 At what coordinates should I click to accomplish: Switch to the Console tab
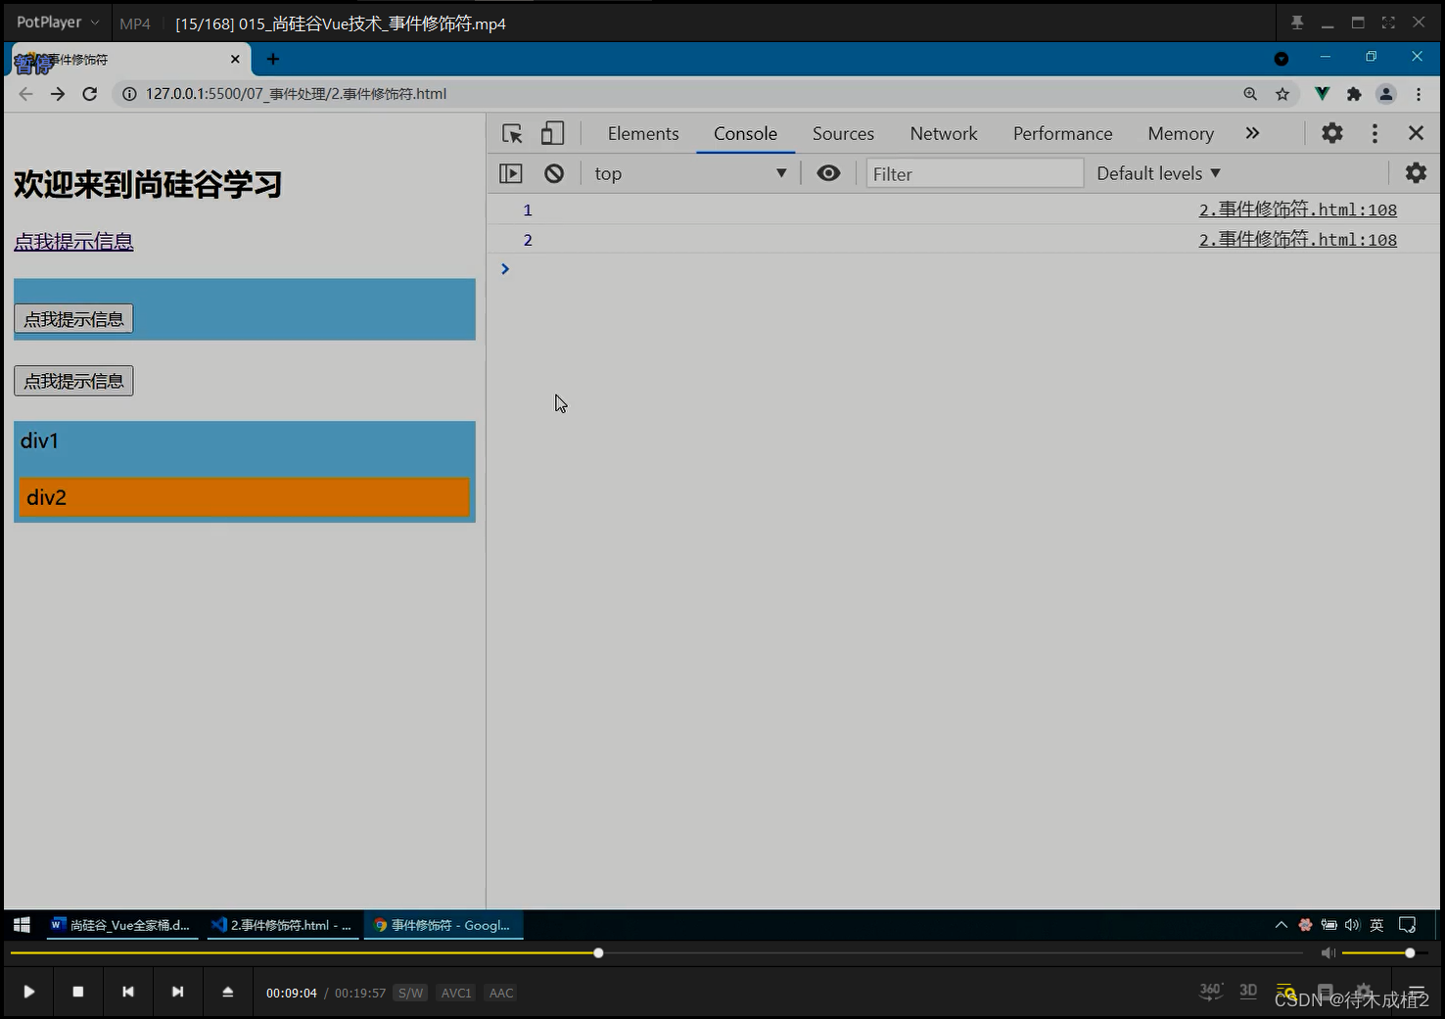coord(745,133)
